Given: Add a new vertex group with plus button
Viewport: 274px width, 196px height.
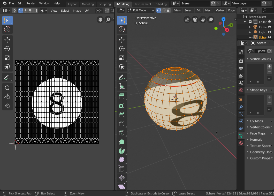Looking at the screenshot, I should [269, 66].
